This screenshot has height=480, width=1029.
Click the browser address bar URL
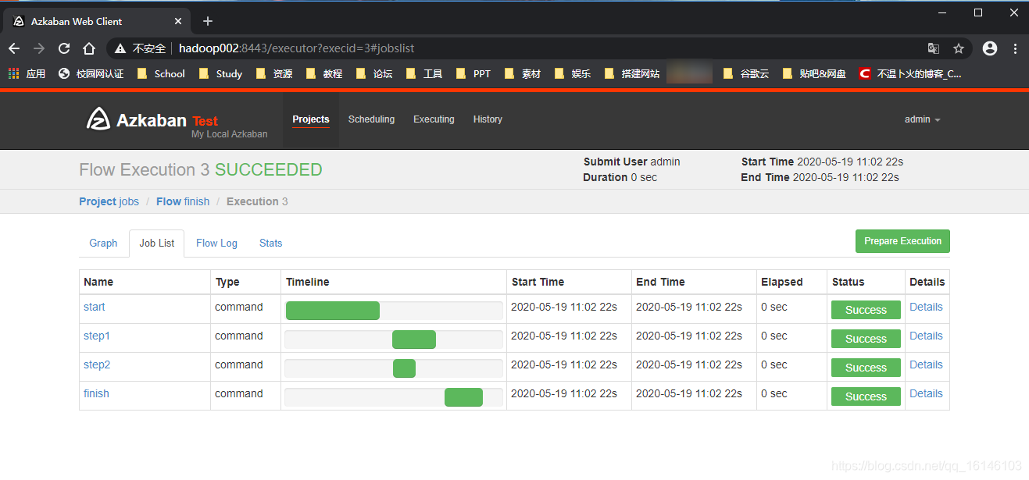[296, 48]
